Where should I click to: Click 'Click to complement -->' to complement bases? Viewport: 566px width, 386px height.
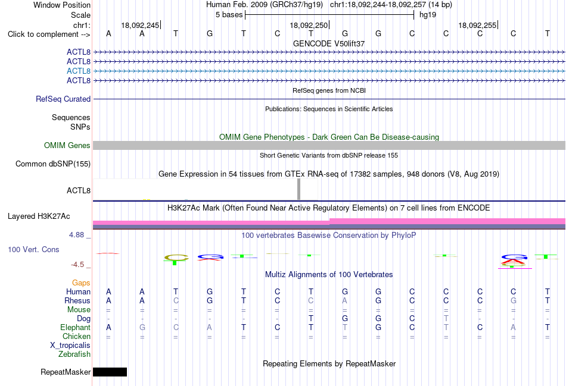49,34
